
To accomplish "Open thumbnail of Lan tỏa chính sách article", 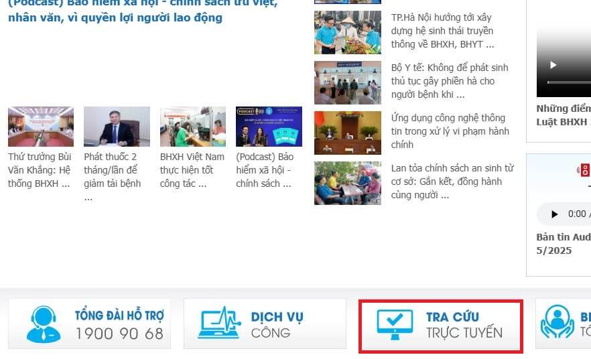I will coord(348,183).
